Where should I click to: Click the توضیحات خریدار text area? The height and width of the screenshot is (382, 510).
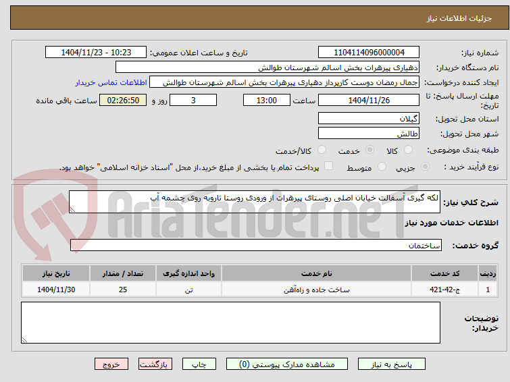click(230, 323)
